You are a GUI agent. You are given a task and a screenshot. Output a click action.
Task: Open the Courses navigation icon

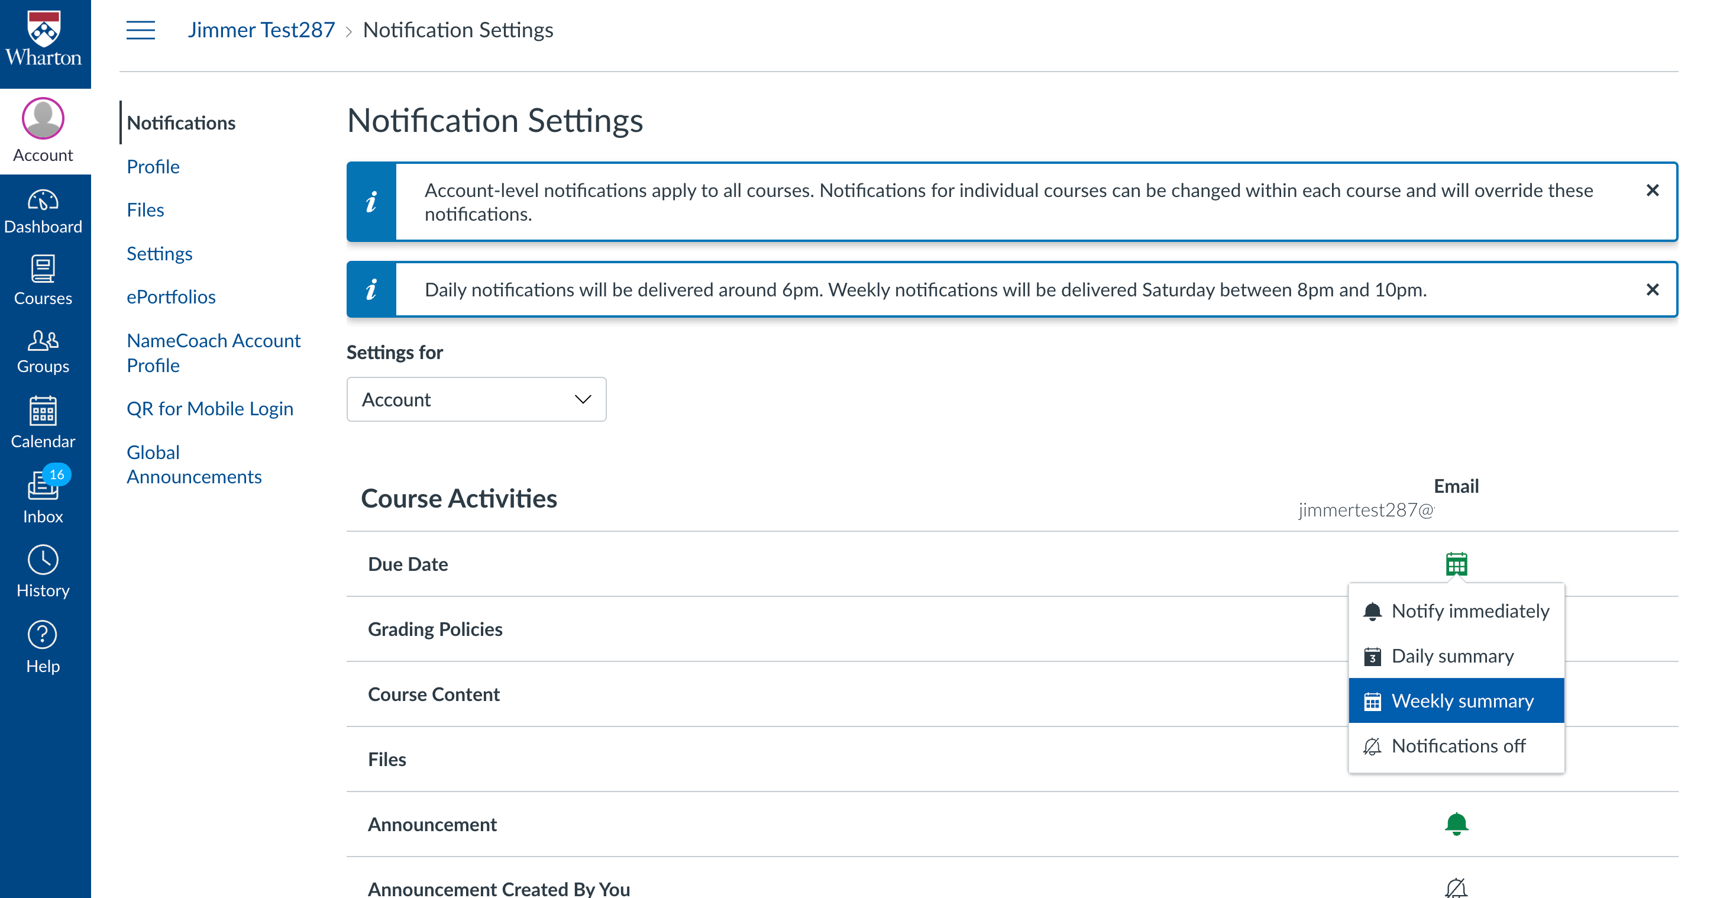tap(43, 280)
